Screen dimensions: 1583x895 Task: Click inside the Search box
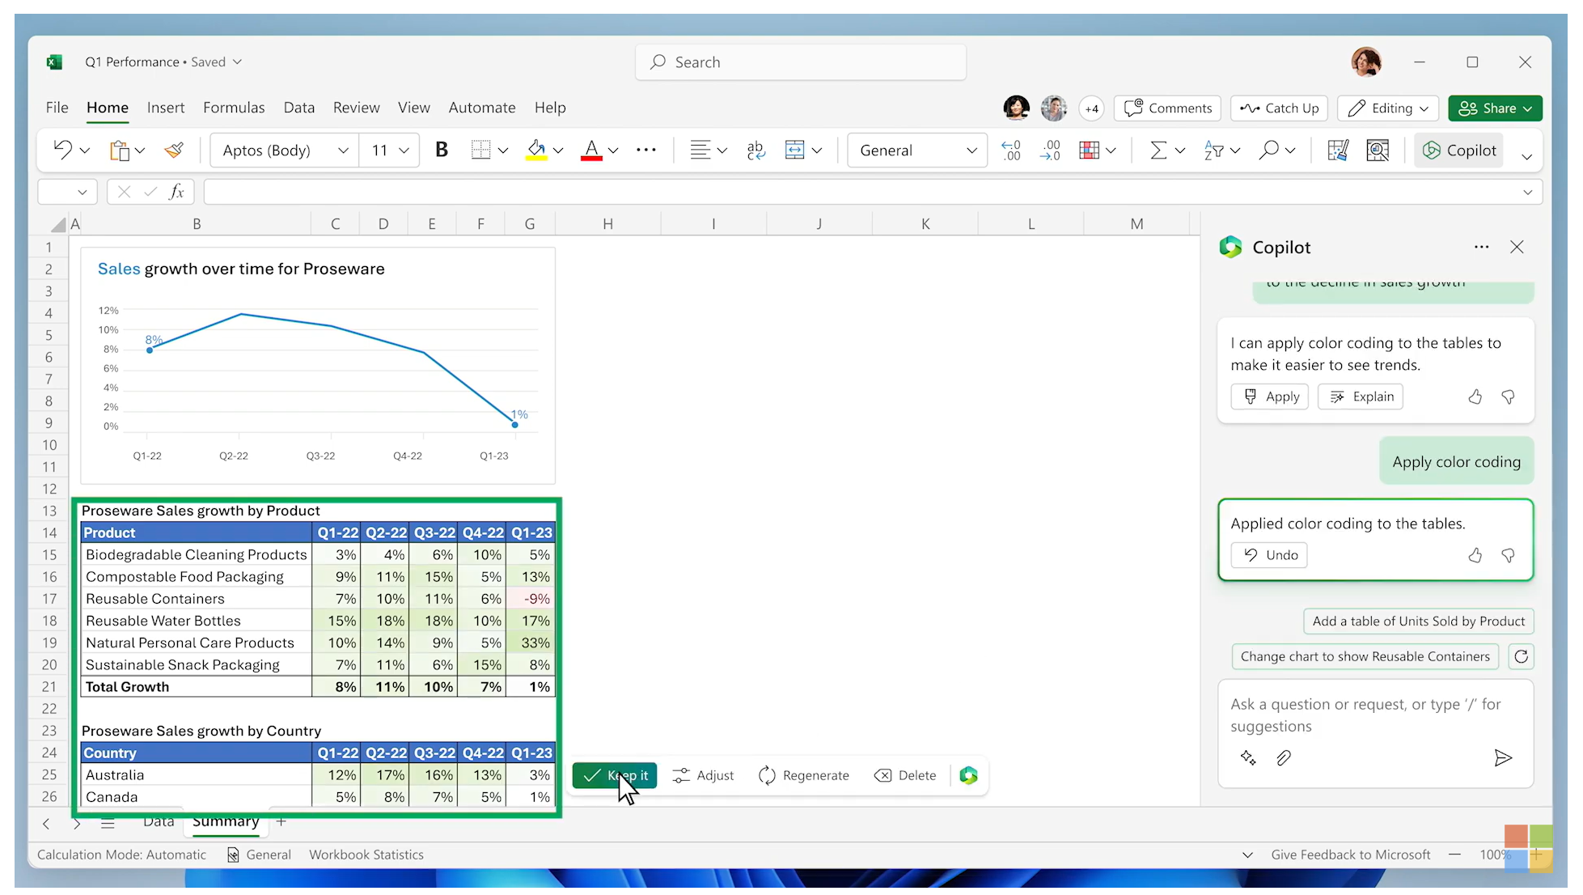coord(801,62)
